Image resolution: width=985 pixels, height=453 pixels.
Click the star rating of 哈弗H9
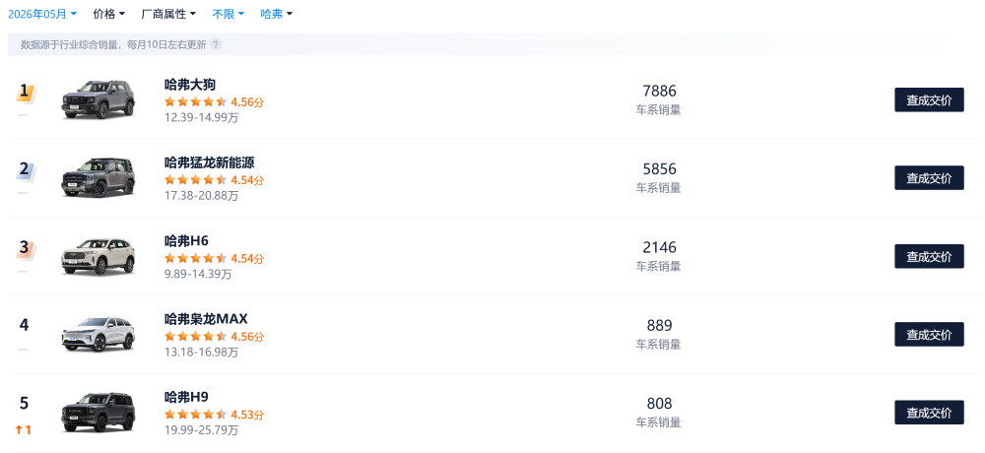click(x=195, y=415)
